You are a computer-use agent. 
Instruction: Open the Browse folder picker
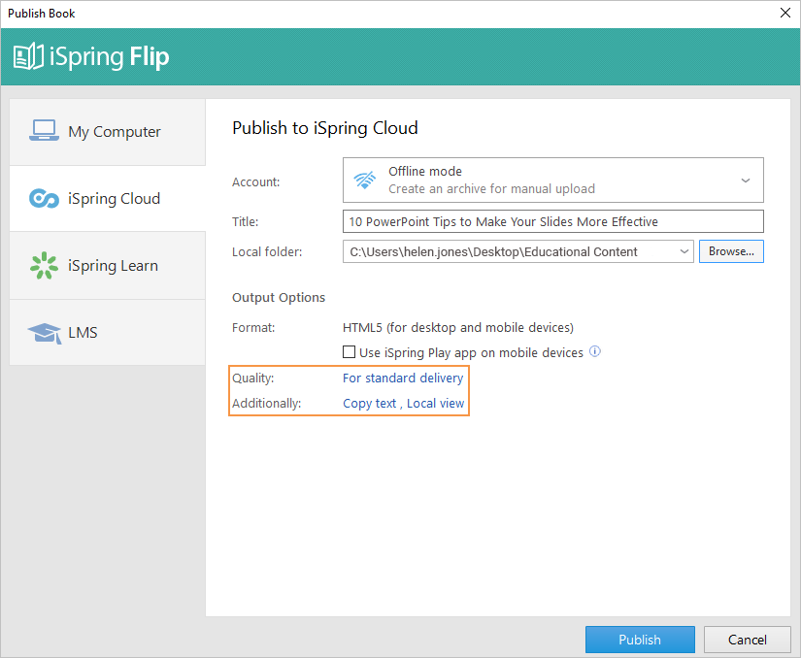pyautogui.click(x=730, y=250)
